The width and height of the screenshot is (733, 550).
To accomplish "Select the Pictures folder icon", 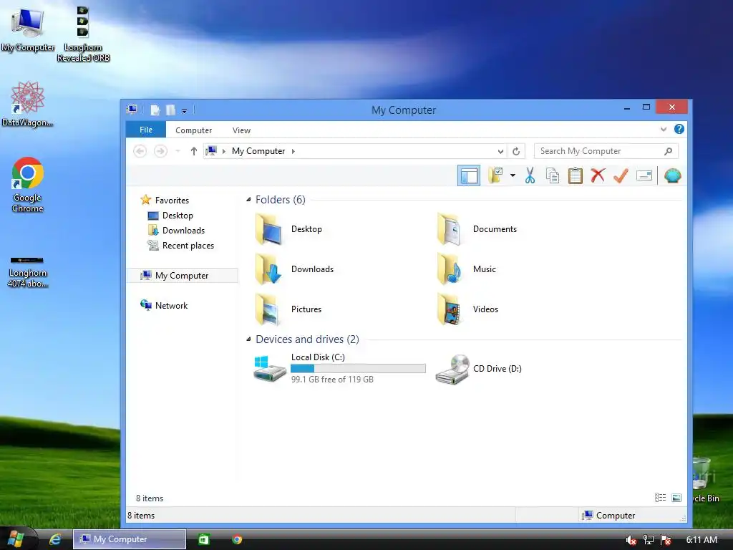I will coord(269,309).
